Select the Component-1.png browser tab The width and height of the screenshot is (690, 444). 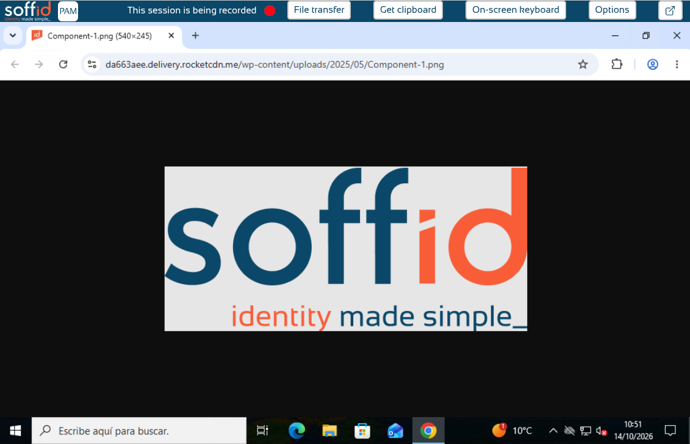pos(104,36)
